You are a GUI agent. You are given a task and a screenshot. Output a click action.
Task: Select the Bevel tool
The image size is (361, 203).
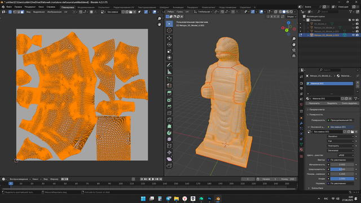click(169, 107)
